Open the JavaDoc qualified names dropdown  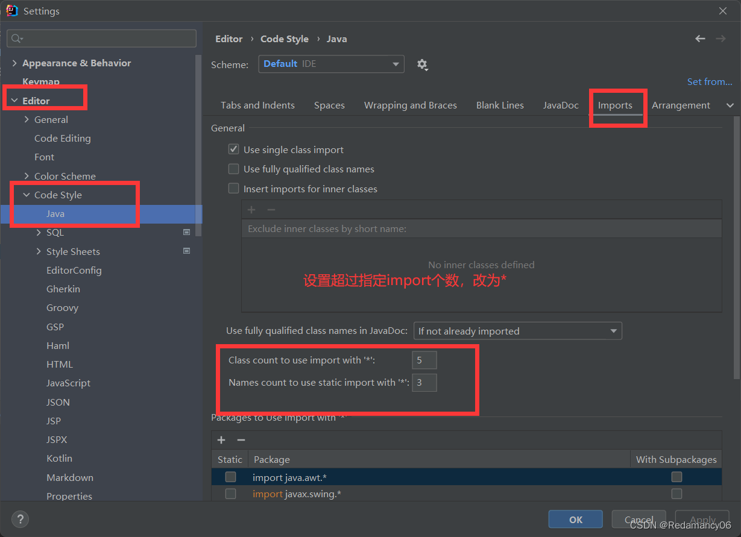tap(518, 331)
